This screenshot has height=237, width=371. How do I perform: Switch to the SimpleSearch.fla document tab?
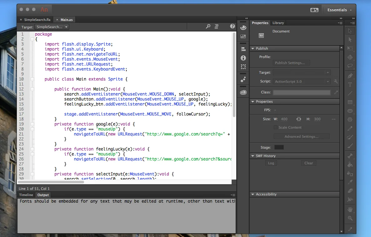pos(37,20)
